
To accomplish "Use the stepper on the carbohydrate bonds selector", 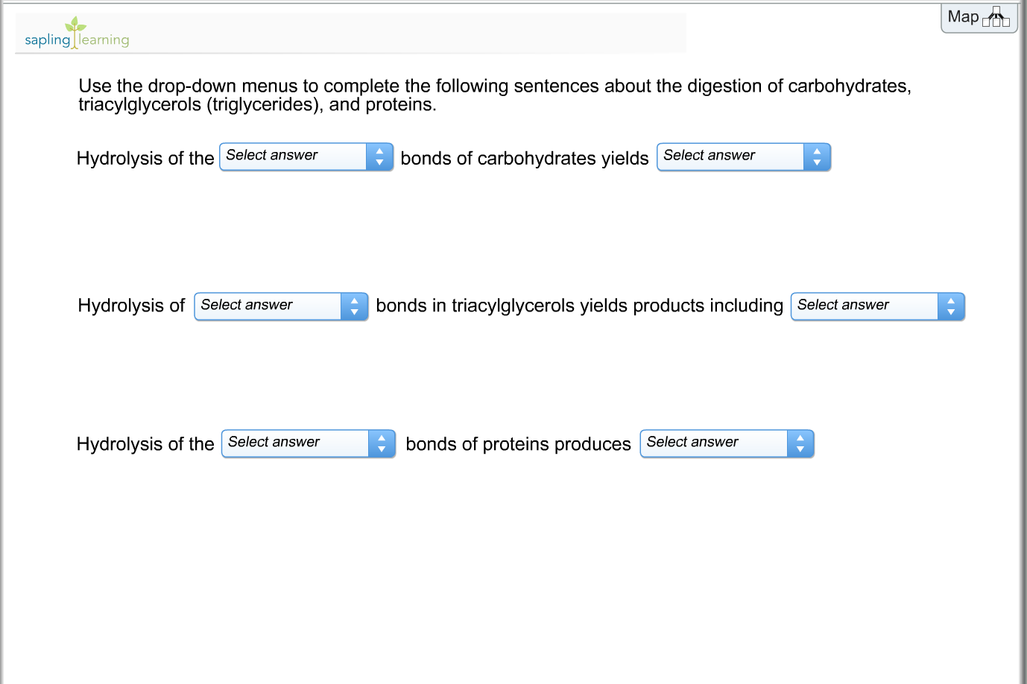I will pos(380,156).
